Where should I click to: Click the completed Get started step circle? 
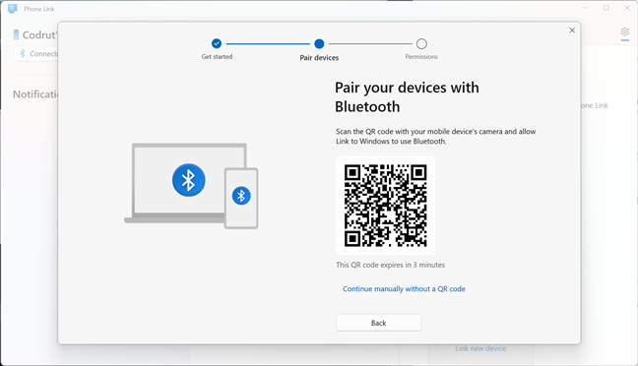coord(217,43)
